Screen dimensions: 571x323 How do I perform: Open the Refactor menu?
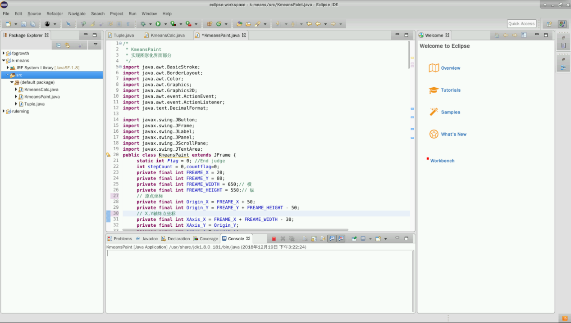[55, 13]
